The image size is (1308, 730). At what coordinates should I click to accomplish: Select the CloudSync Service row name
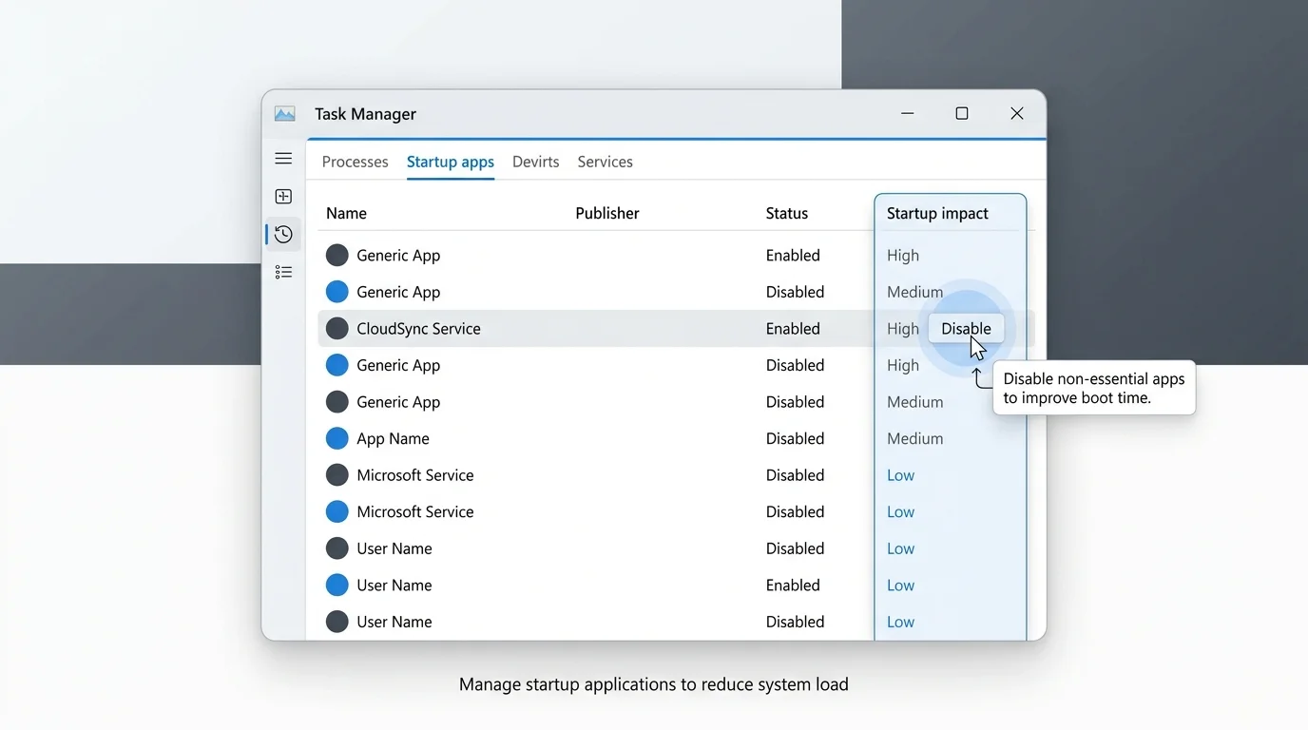tap(418, 329)
